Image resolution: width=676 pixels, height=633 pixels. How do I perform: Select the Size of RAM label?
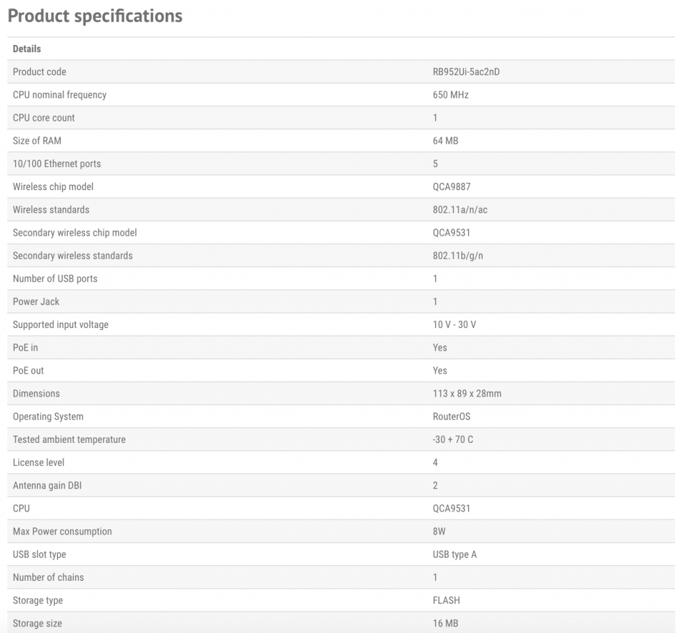pyautogui.click(x=37, y=141)
